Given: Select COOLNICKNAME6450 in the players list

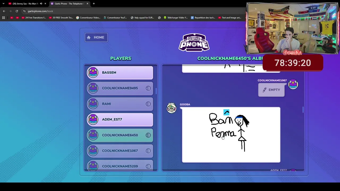Looking at the screenshot, I should (120, 135).
